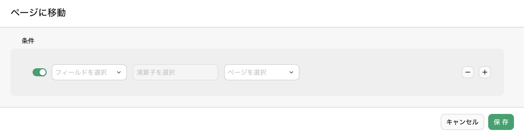This screenshot has width=524, height=135.
Task: Click the フィールドを選択 placeholder text
Action: pyautogui.click(x=81, y=72)
